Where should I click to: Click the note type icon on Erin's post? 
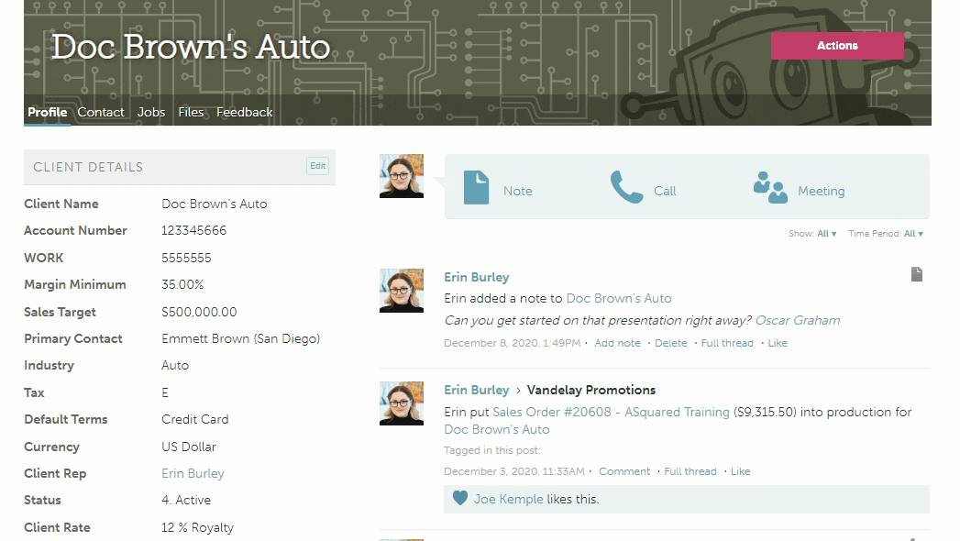[x=916, y=274]
